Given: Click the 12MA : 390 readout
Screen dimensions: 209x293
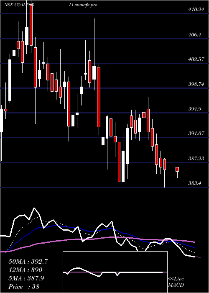Looking at the screenshot, I should 25,270.
